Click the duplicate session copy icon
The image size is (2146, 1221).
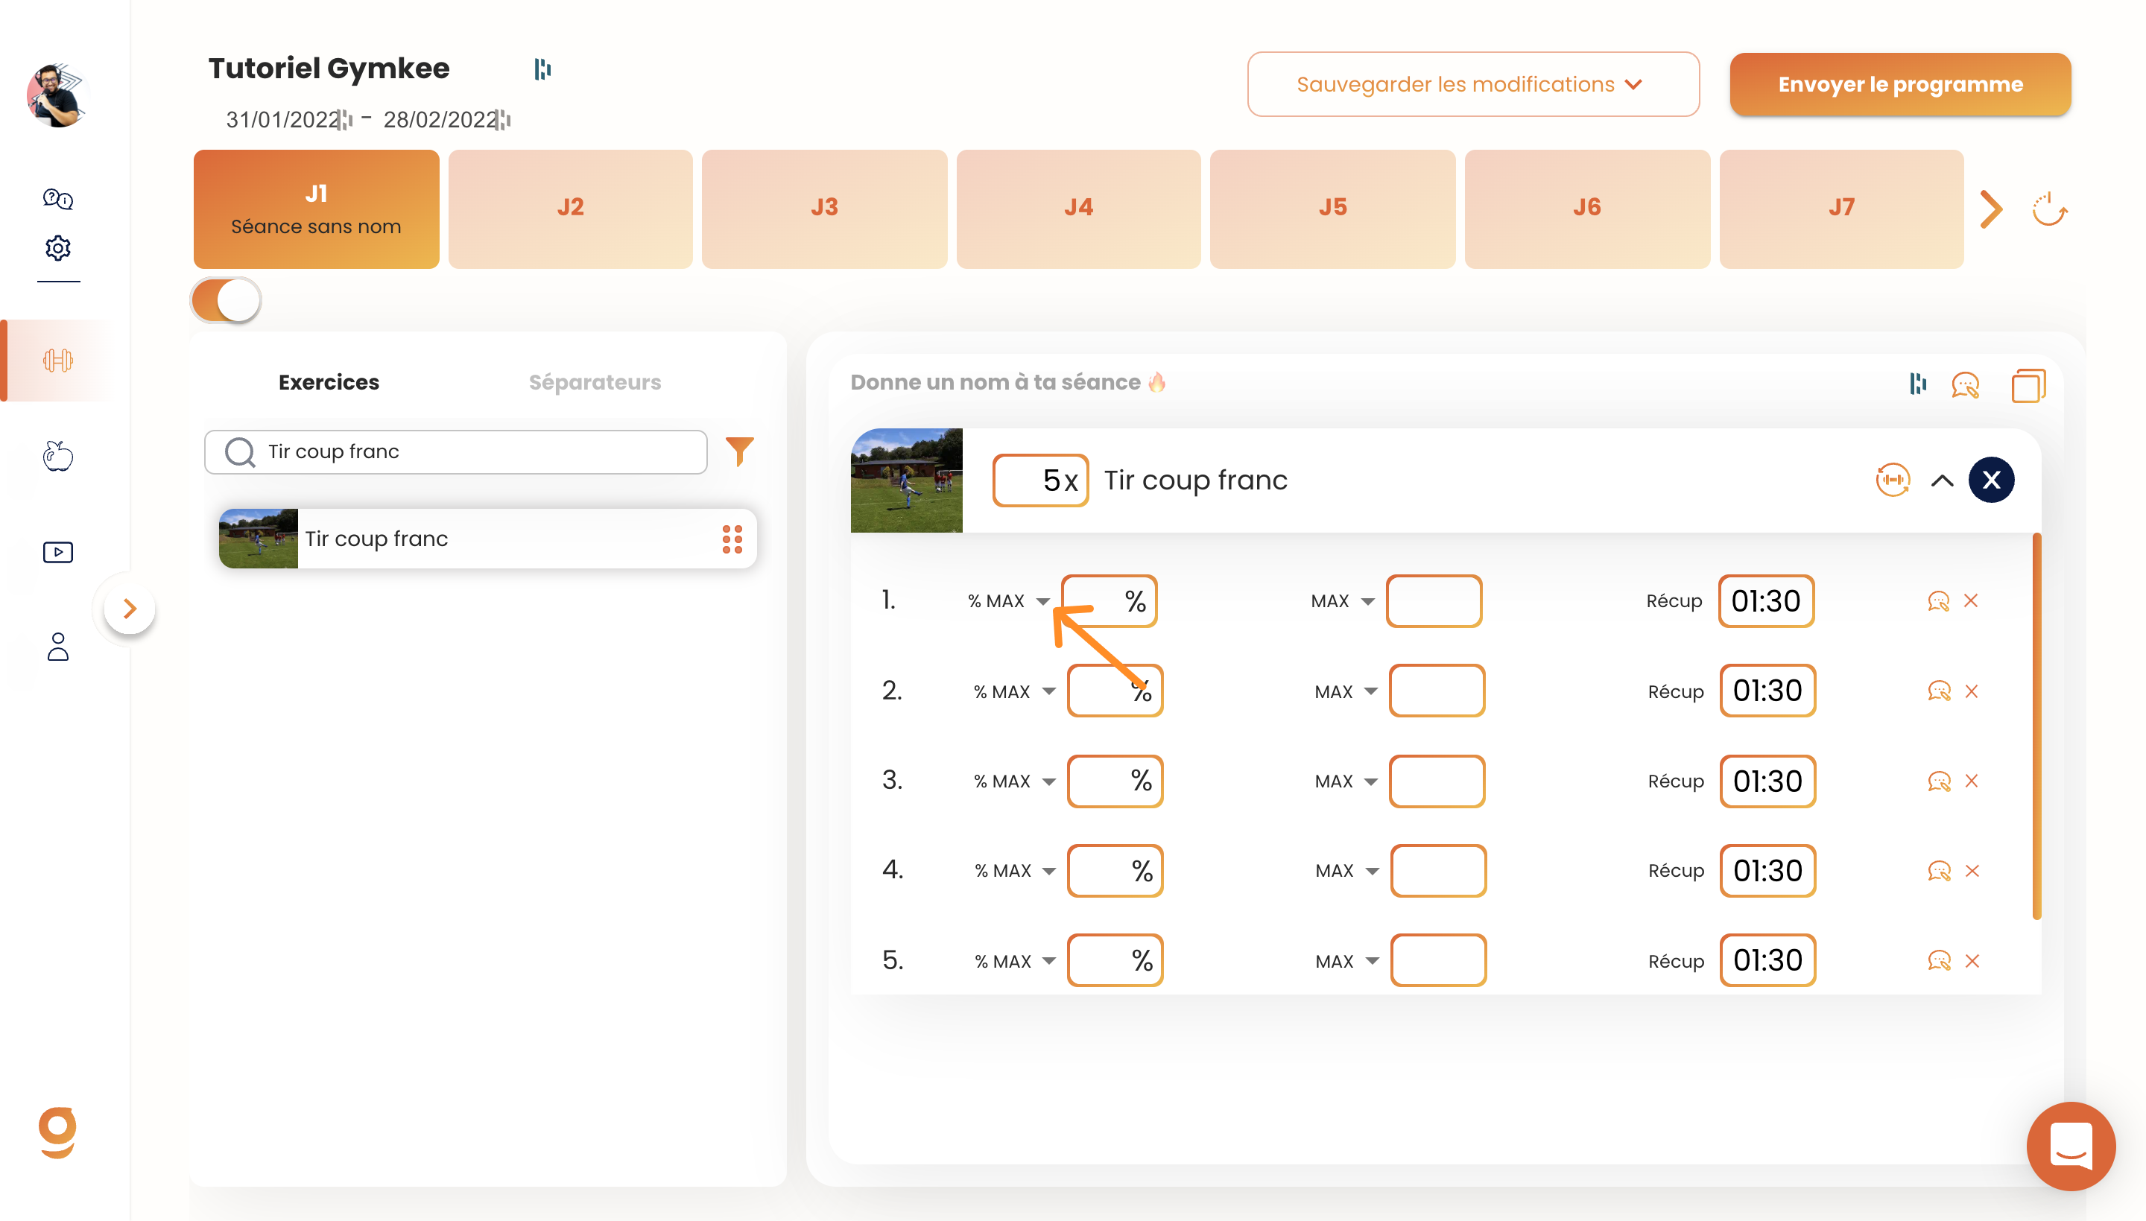[x=2028, y=385]
